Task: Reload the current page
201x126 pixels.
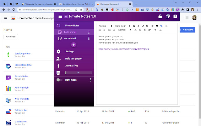Action: point(14,10)
